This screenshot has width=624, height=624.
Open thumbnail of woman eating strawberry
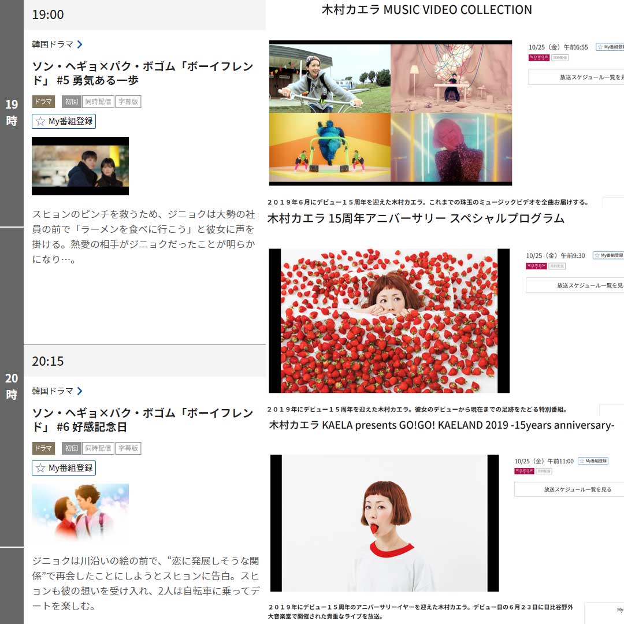384,523
